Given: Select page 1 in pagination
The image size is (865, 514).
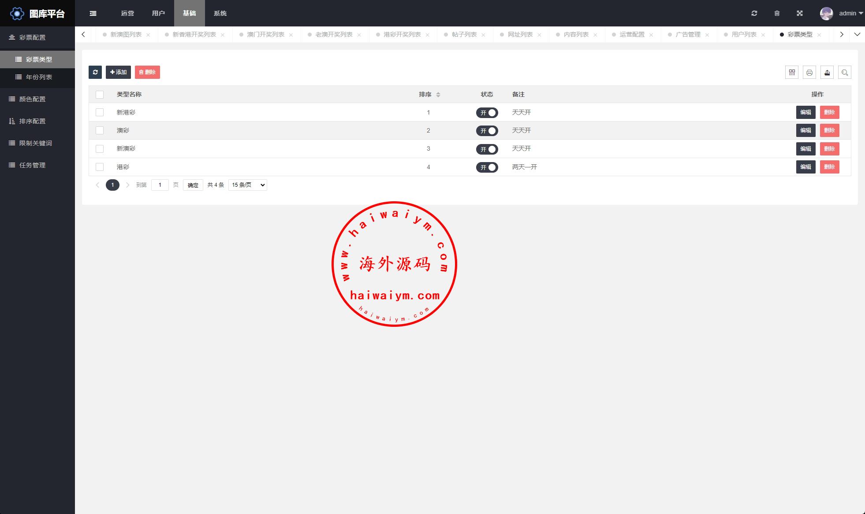Looking at the screenshot, I should [x=112, y=185].
